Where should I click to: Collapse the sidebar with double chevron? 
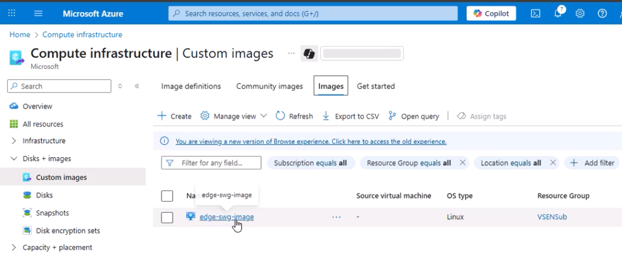(137, 86)
